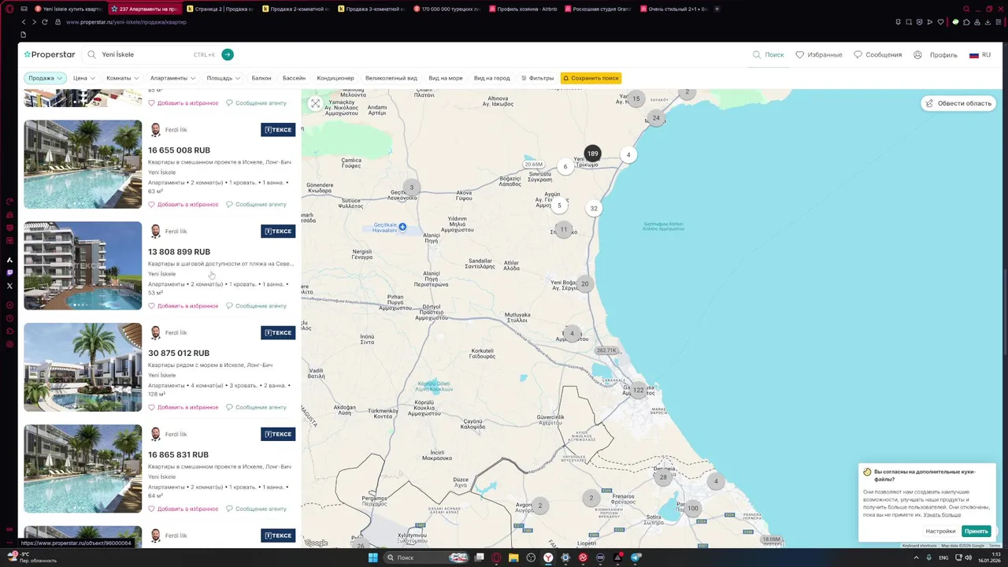Collapse the map with expand icon
Screen dimensions: 1008x567
pyautogui.click(x=315, y=103)
